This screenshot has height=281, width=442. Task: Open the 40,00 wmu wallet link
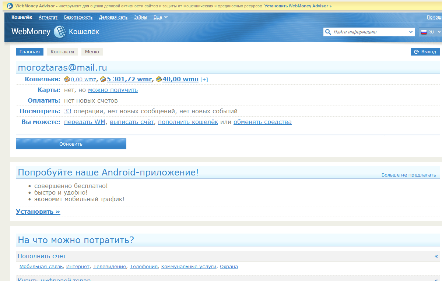point(180,79)
